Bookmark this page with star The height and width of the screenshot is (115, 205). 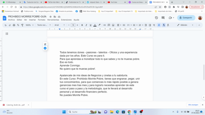point(160,7)
